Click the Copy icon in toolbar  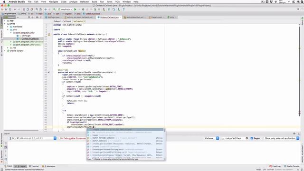pyautogui.click(x=28, y=9)
